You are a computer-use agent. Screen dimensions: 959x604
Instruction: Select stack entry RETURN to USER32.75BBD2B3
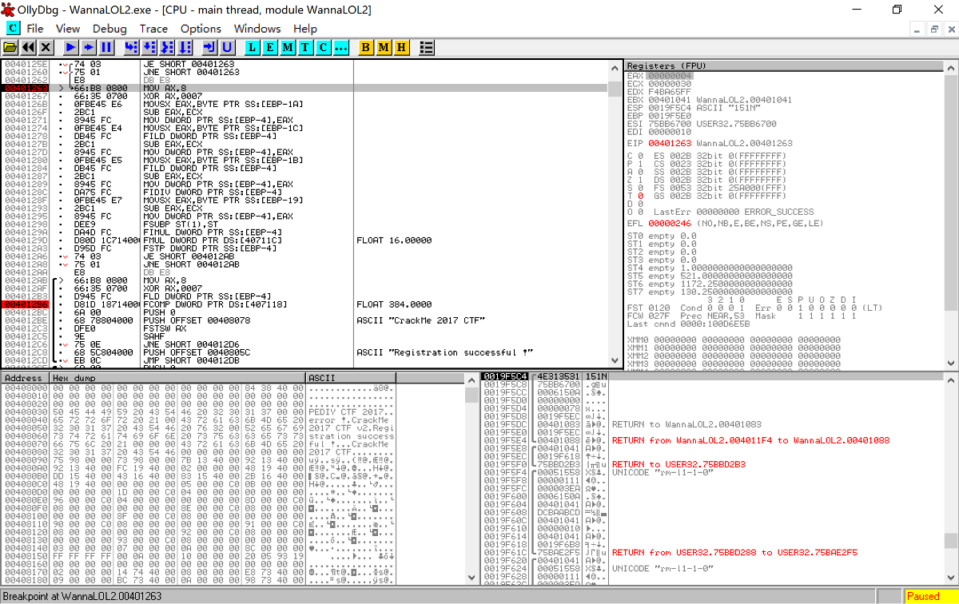coord(678,463)
